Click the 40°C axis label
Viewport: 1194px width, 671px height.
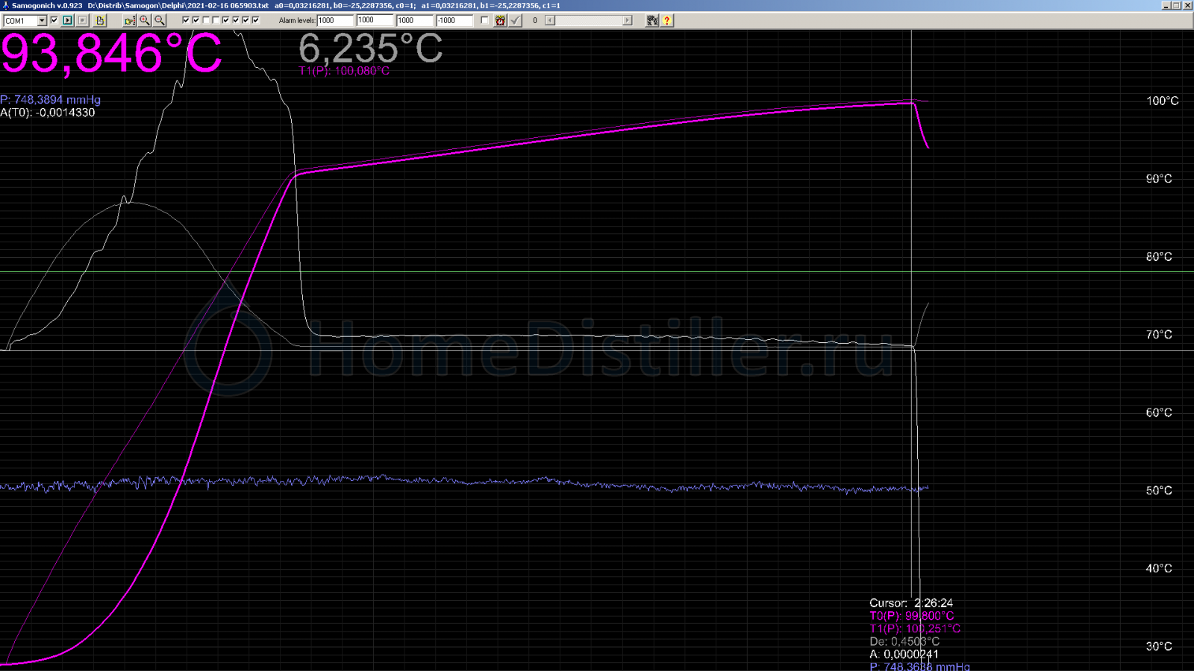(x=1159, y=568)
